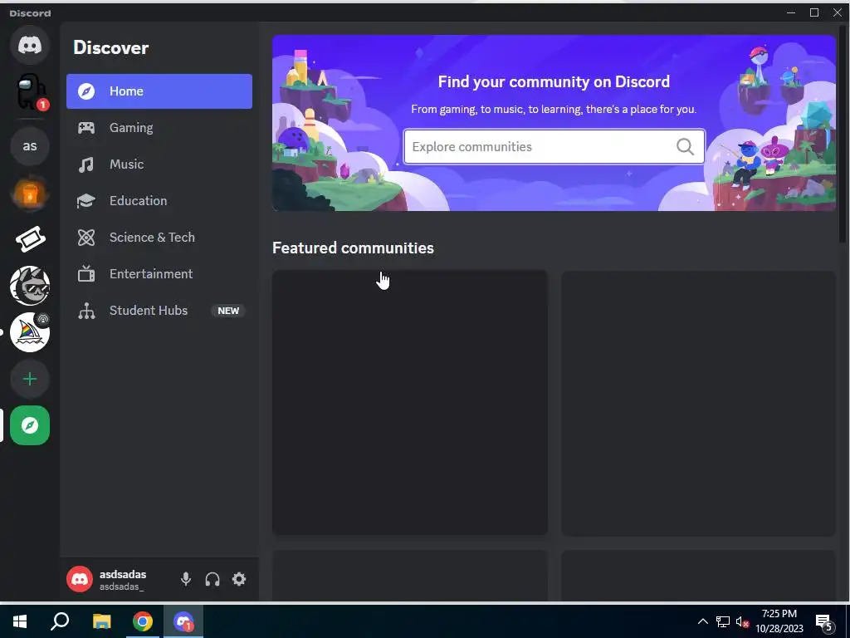
Task: Toggle microphone mute
Action: 186,579
